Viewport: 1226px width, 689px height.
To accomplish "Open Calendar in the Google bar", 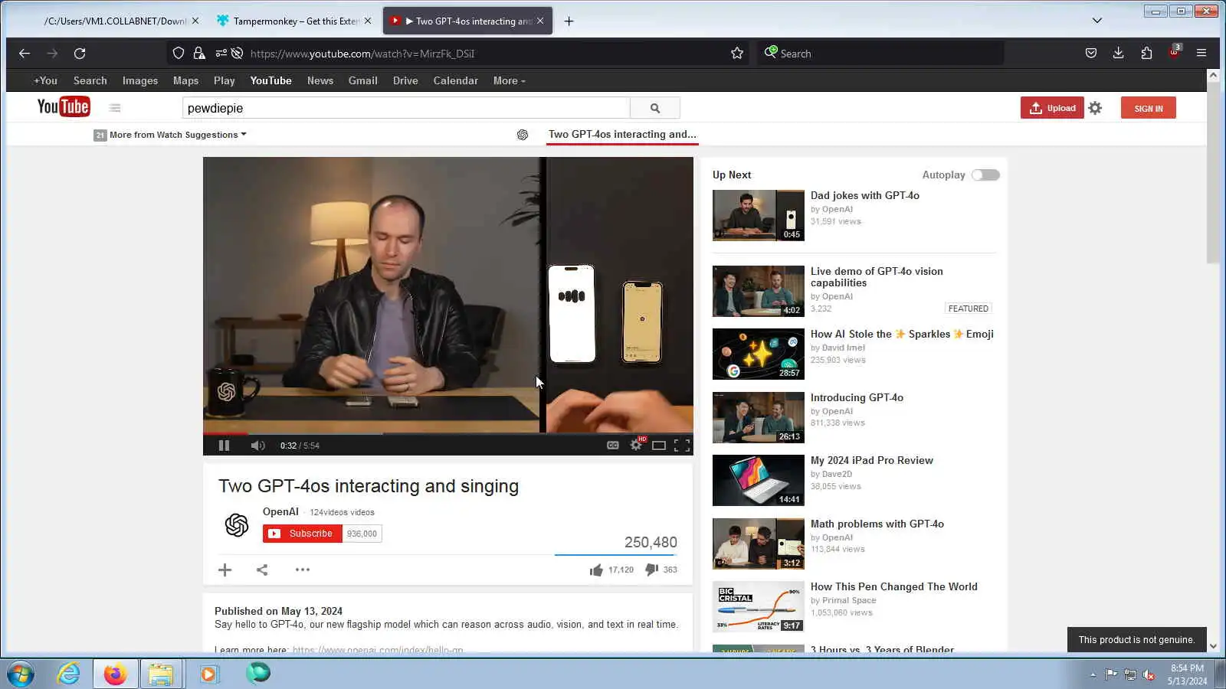I will [x=455, y=80].
